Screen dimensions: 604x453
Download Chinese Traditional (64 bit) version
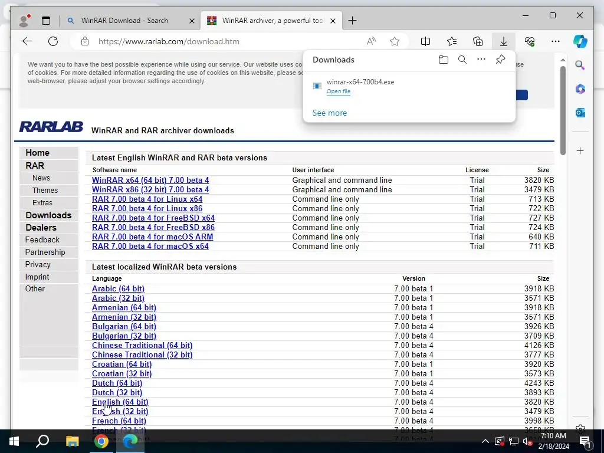point(142,345)
